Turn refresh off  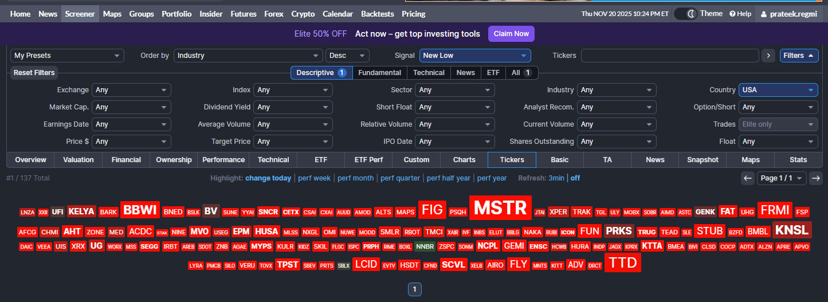575,178
